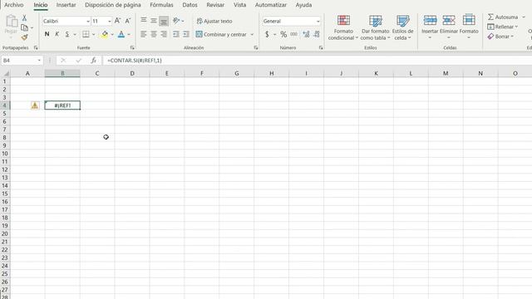
Task: Increase indent icon
Action: 186,34
